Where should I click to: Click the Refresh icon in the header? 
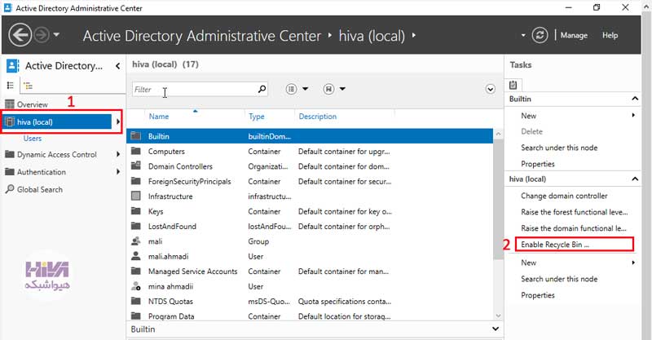point(540,35)
